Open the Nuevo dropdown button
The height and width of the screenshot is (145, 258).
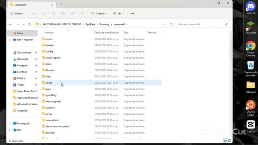[x=18, y=13]
